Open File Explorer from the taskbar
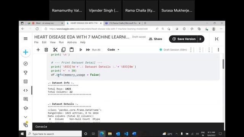The image size is (244, 137). click(110, 134)
